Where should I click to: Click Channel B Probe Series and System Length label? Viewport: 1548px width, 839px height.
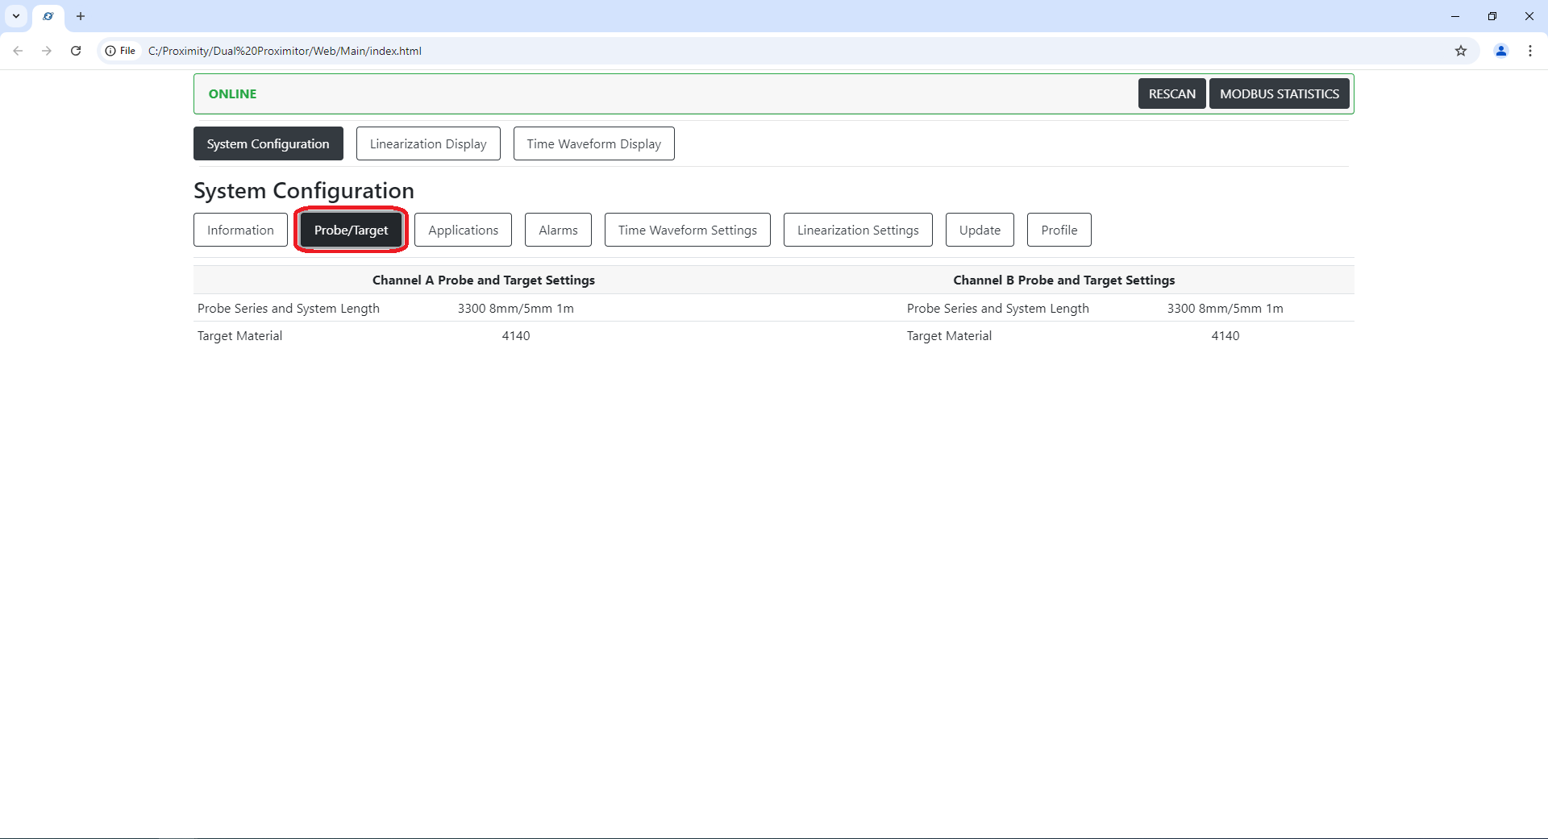[998, 308]
